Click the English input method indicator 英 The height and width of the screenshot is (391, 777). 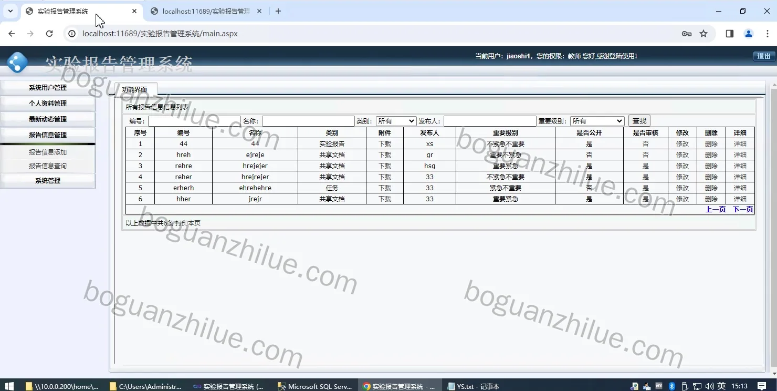(721, 386)
